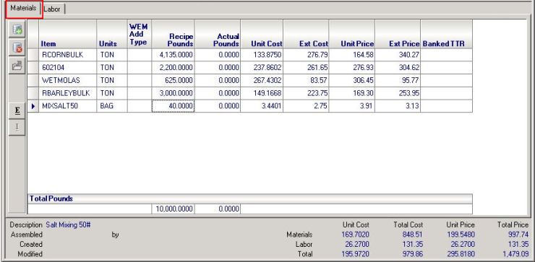Click the current-row arrow beside MIXSALT50
This screenshot has height=262, width=535.
33,106
